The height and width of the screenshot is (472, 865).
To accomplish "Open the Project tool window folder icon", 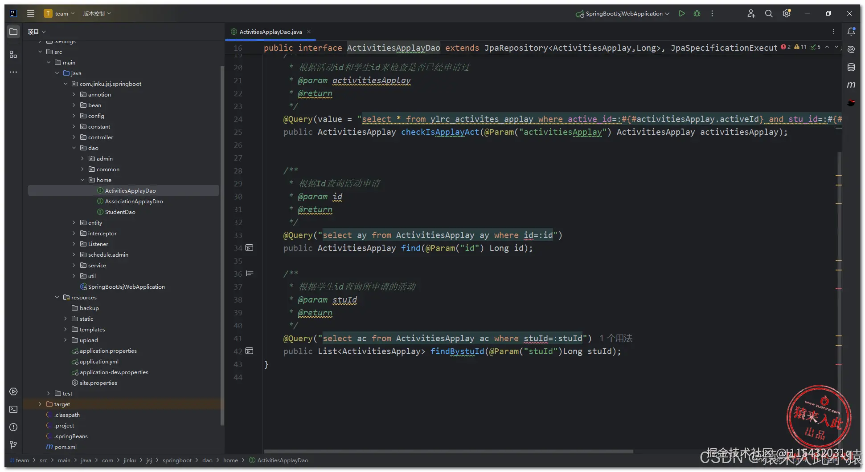I will point(13,32).
